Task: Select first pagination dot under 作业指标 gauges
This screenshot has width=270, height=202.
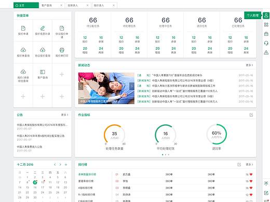Action: [163, 155]
